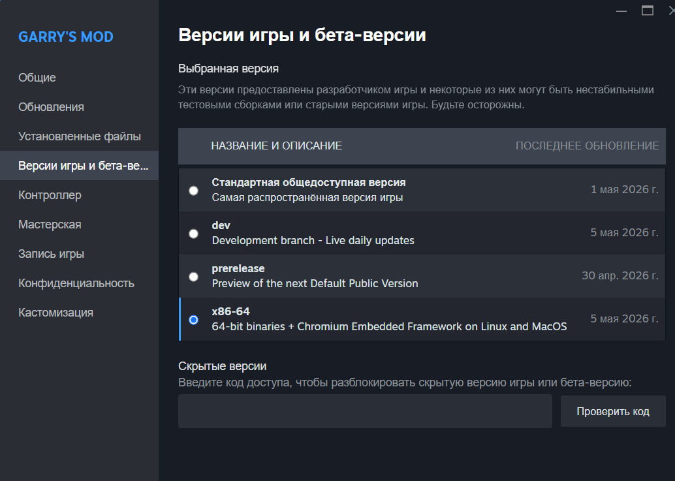Click 'Самая распространённая версия игры' description
Screen dimensions: 675x481
tap(307, 198)
